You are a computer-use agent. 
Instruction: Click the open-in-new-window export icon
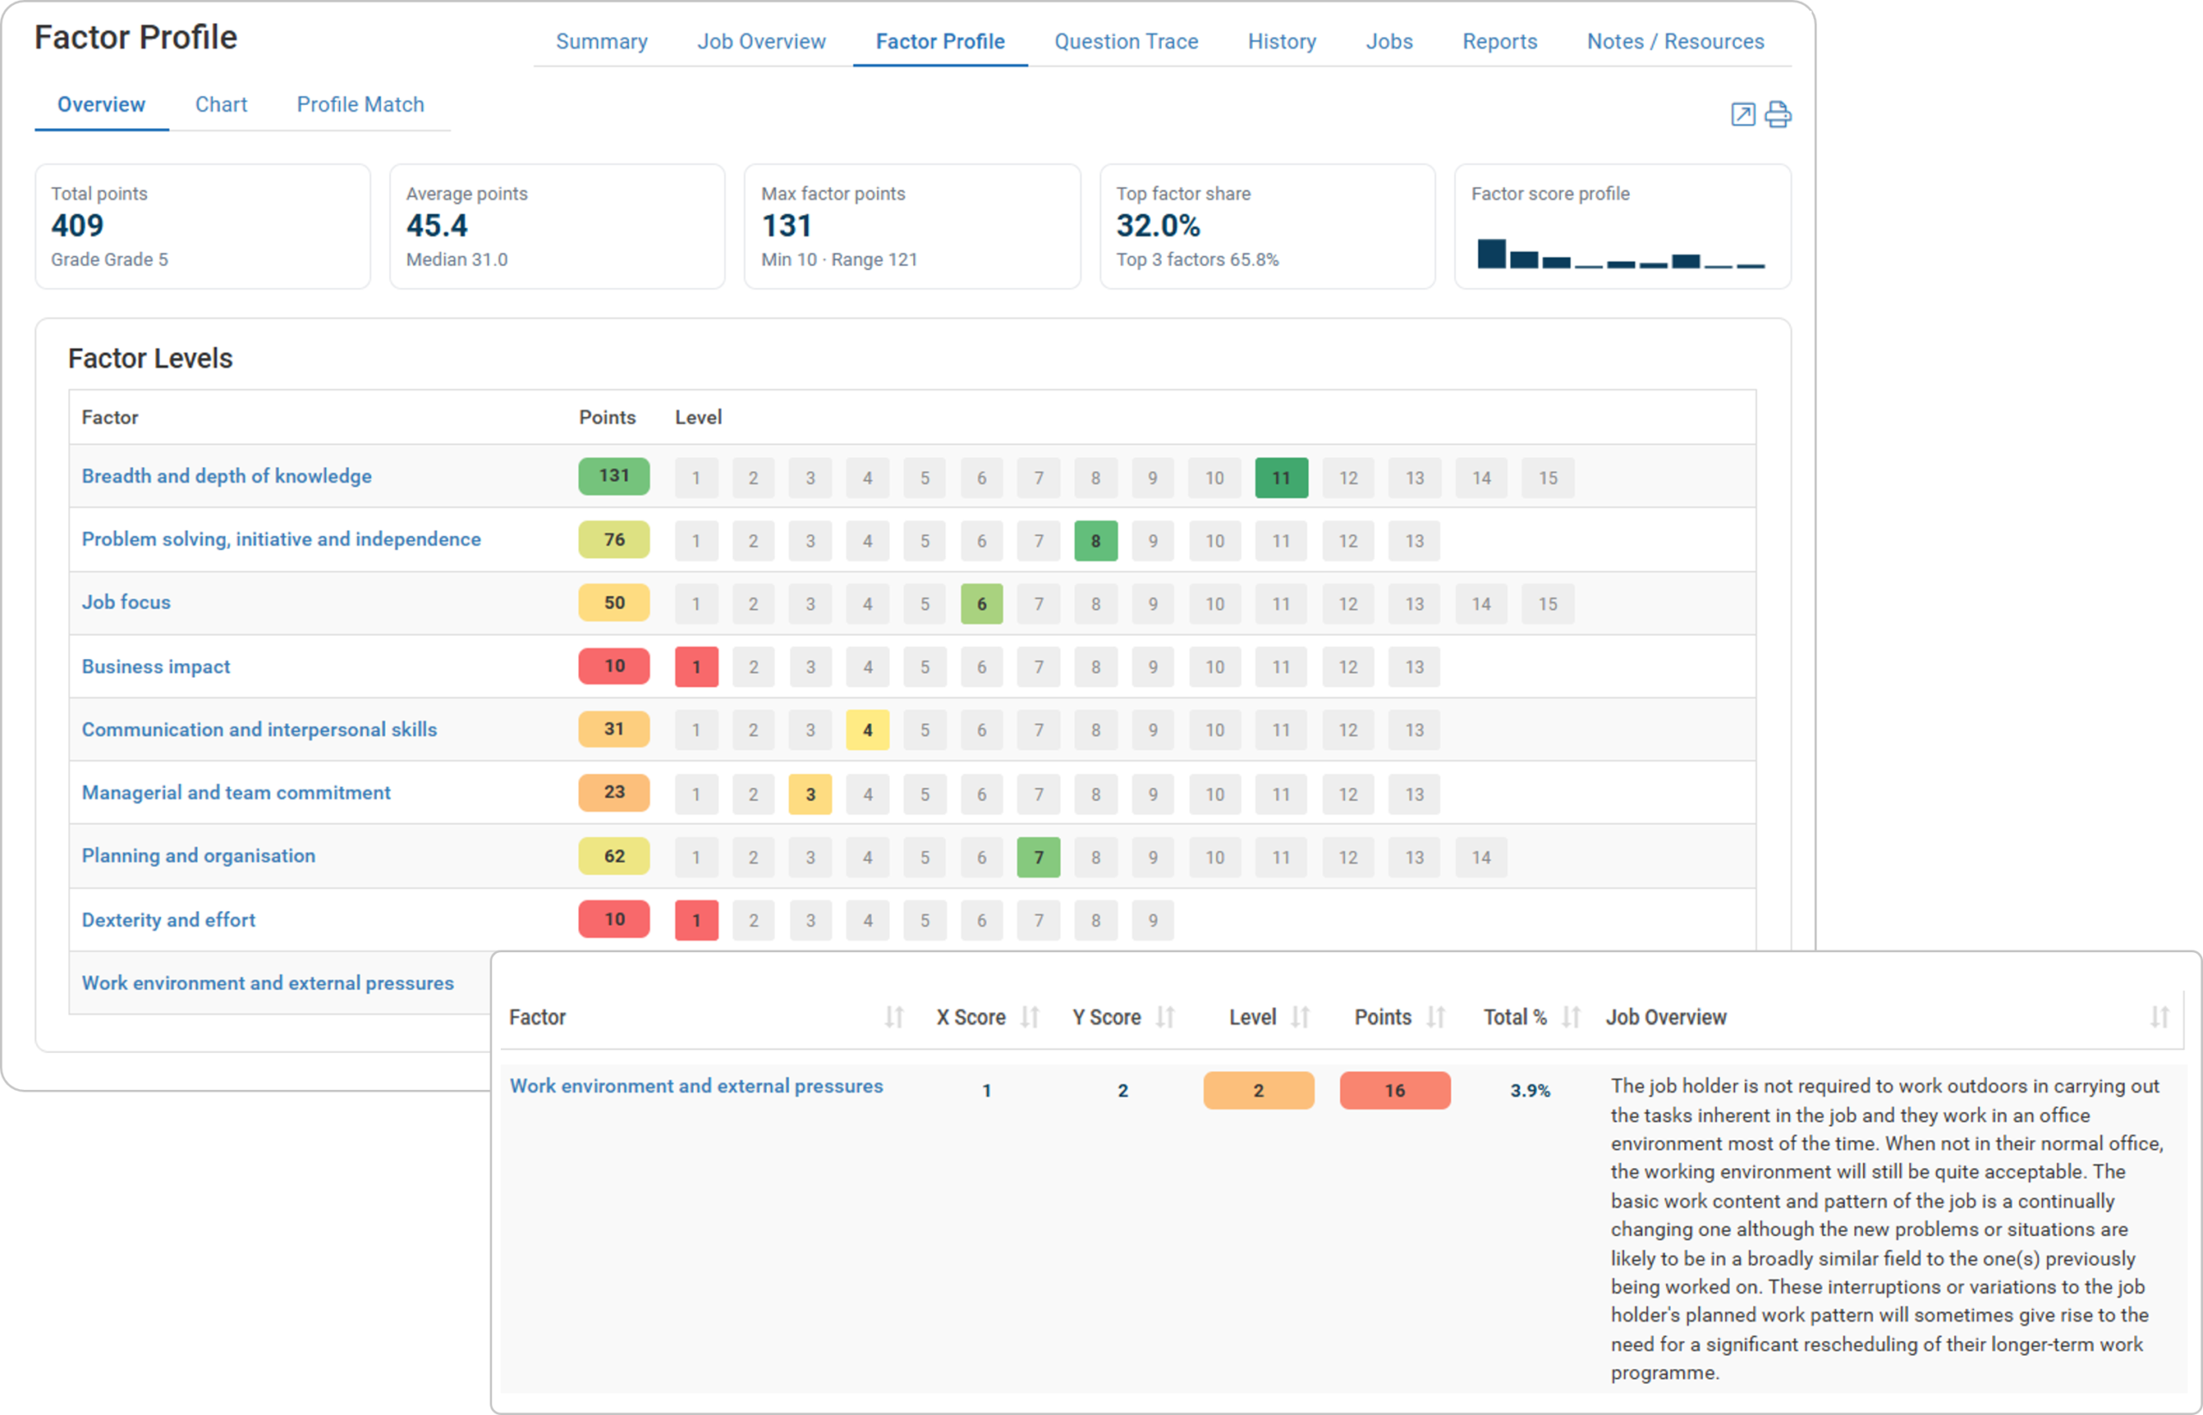click(x=1743, y=115)
